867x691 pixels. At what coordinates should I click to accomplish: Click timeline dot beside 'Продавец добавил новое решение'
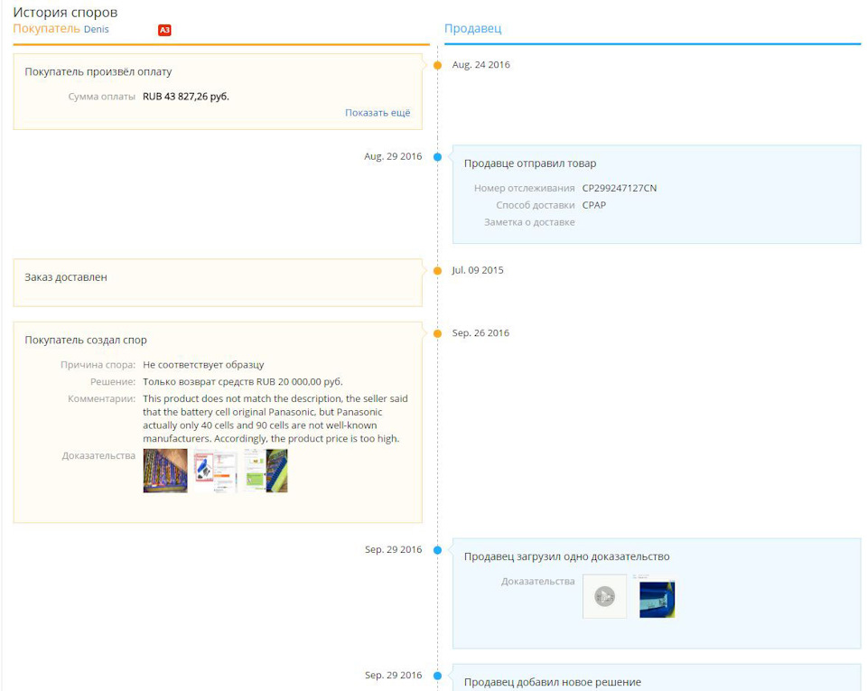click(437, 676)
